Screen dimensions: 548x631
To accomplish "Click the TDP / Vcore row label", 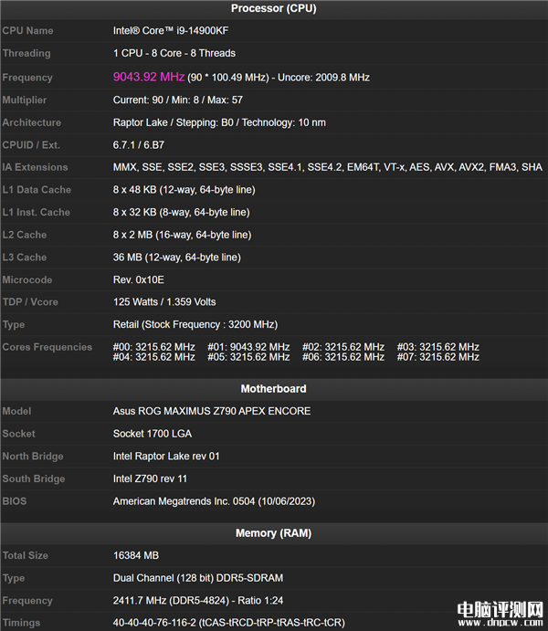I will click(30, 302).
